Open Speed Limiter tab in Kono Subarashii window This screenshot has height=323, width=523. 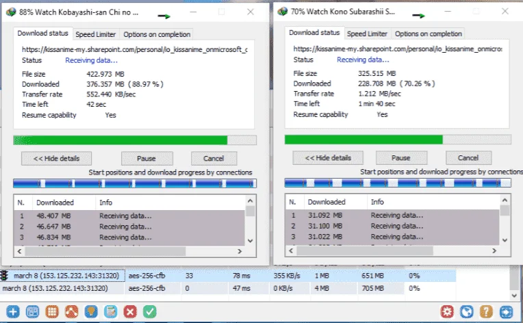[x=367, y=34]
